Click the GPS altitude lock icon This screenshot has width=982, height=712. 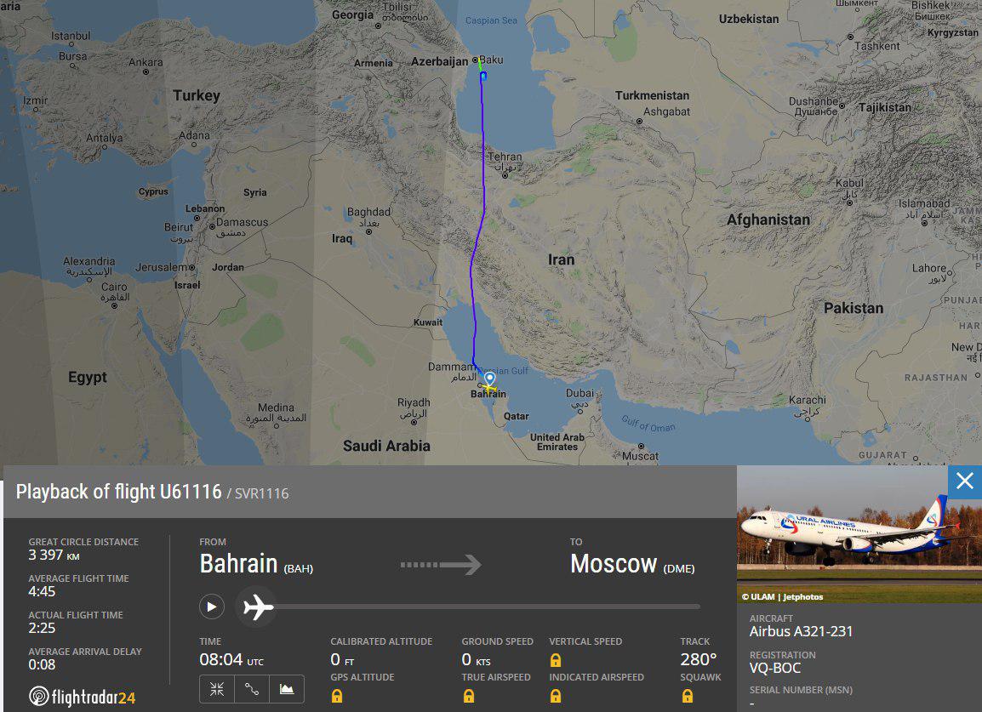[337, 696]
